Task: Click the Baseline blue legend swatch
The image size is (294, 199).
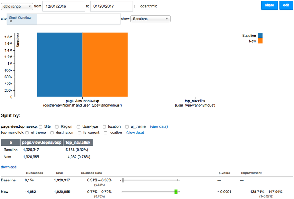Action: point(260,35)
